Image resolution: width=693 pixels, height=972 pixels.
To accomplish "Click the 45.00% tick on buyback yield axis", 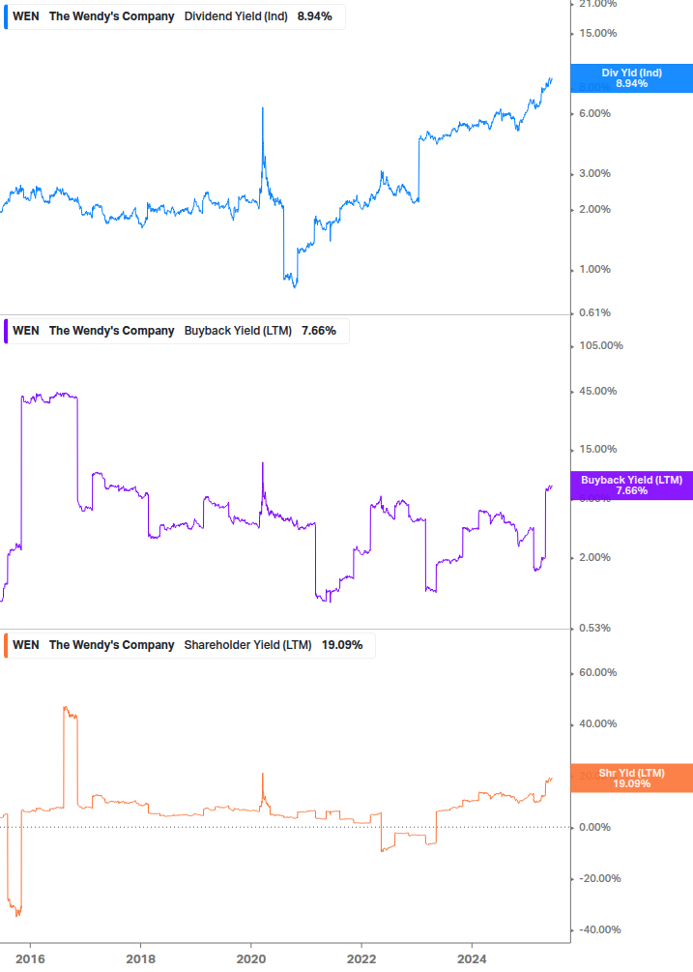I will tap(597, 391).
